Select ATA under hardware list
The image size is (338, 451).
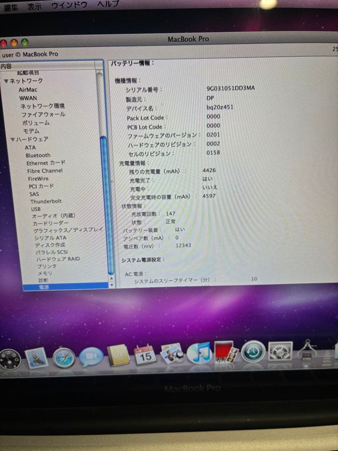[x=30, y=147]
